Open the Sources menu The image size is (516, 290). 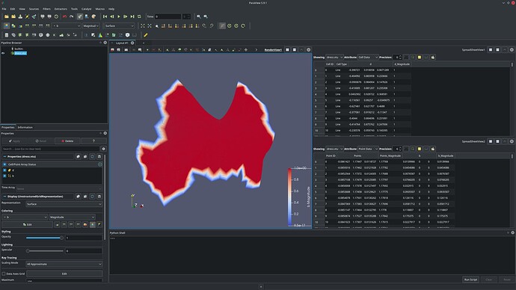click(34, 9)
